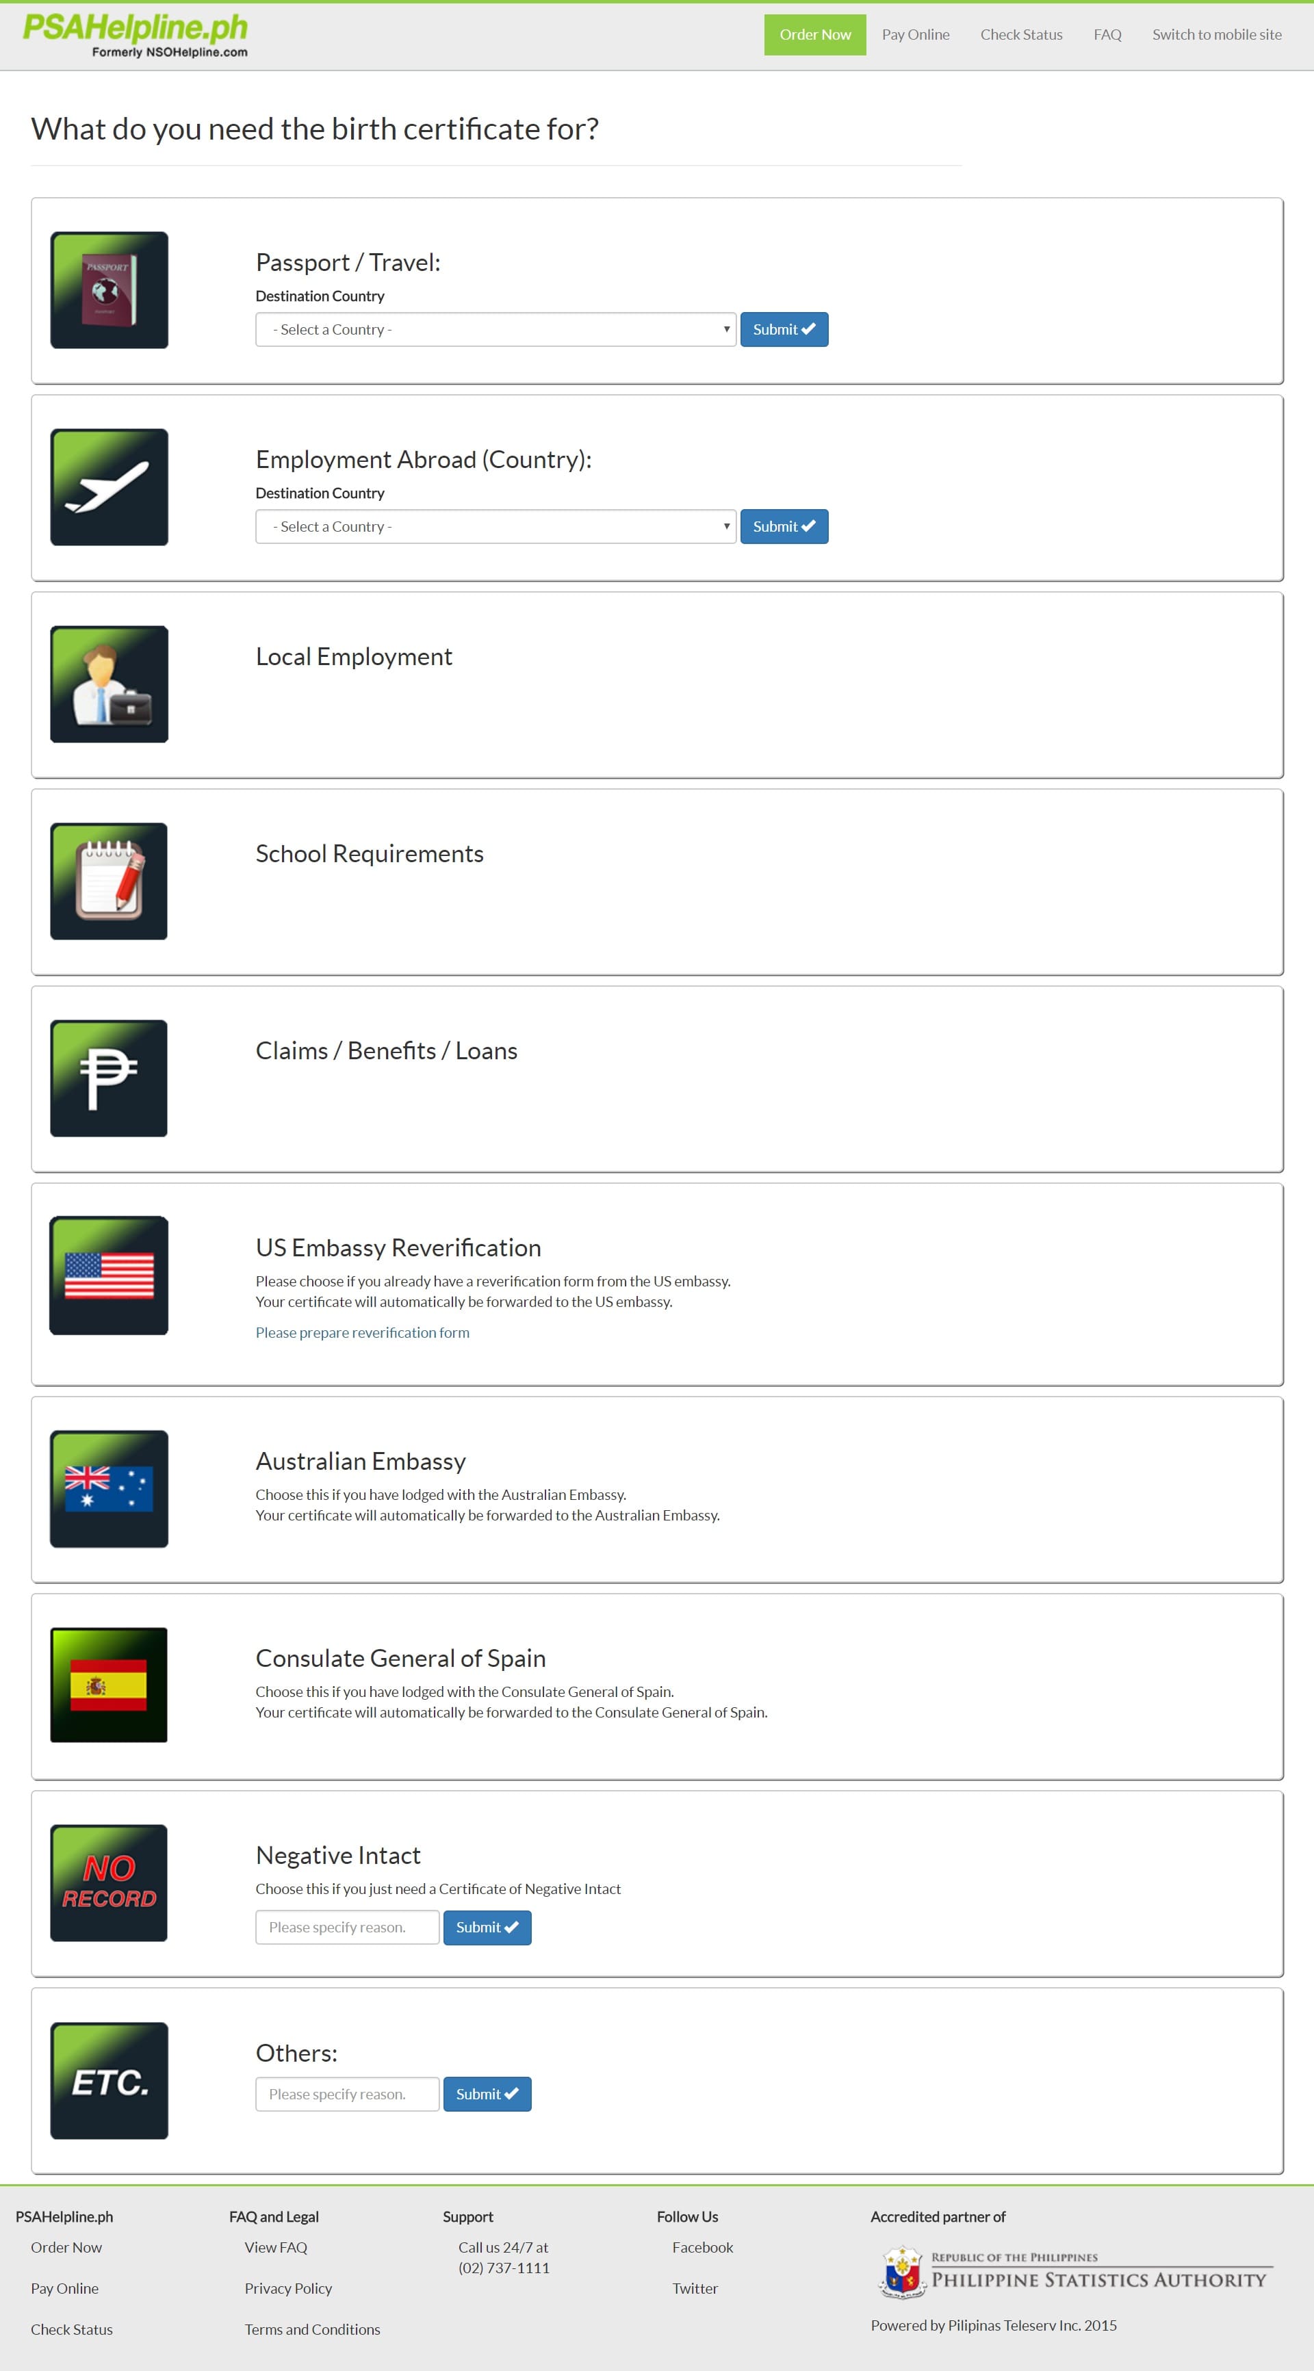
Task: Select Consulate General of Spain option
Action: coord(400,1658)
